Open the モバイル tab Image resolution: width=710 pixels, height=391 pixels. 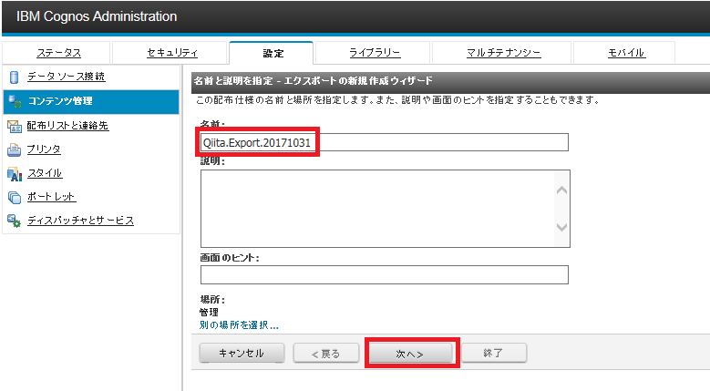pos(626,53)
